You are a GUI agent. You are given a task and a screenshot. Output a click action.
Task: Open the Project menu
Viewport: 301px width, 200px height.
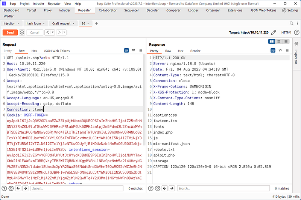24,4
